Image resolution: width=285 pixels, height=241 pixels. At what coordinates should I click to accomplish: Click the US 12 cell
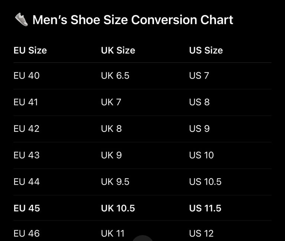[x=202, y=233]
